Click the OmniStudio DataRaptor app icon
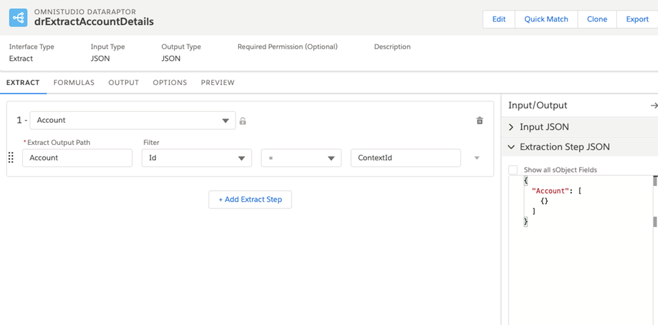658x325 pixels. click(x=18, y=18)
